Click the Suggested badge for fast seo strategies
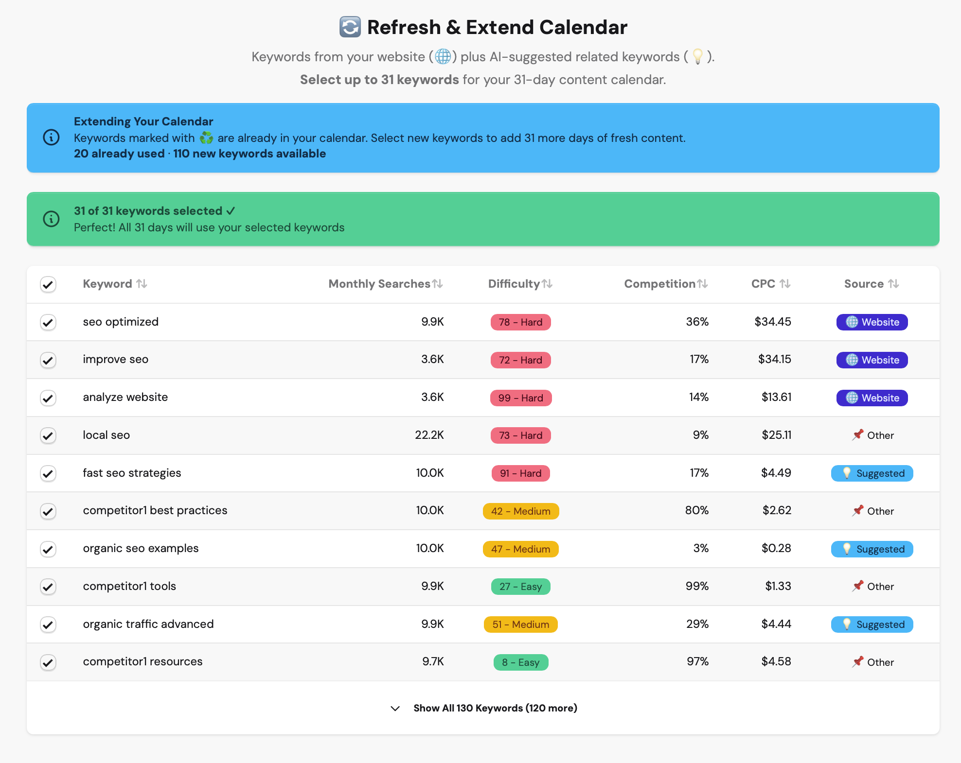Viewport: 961px width, 763px height. (872, 473)
